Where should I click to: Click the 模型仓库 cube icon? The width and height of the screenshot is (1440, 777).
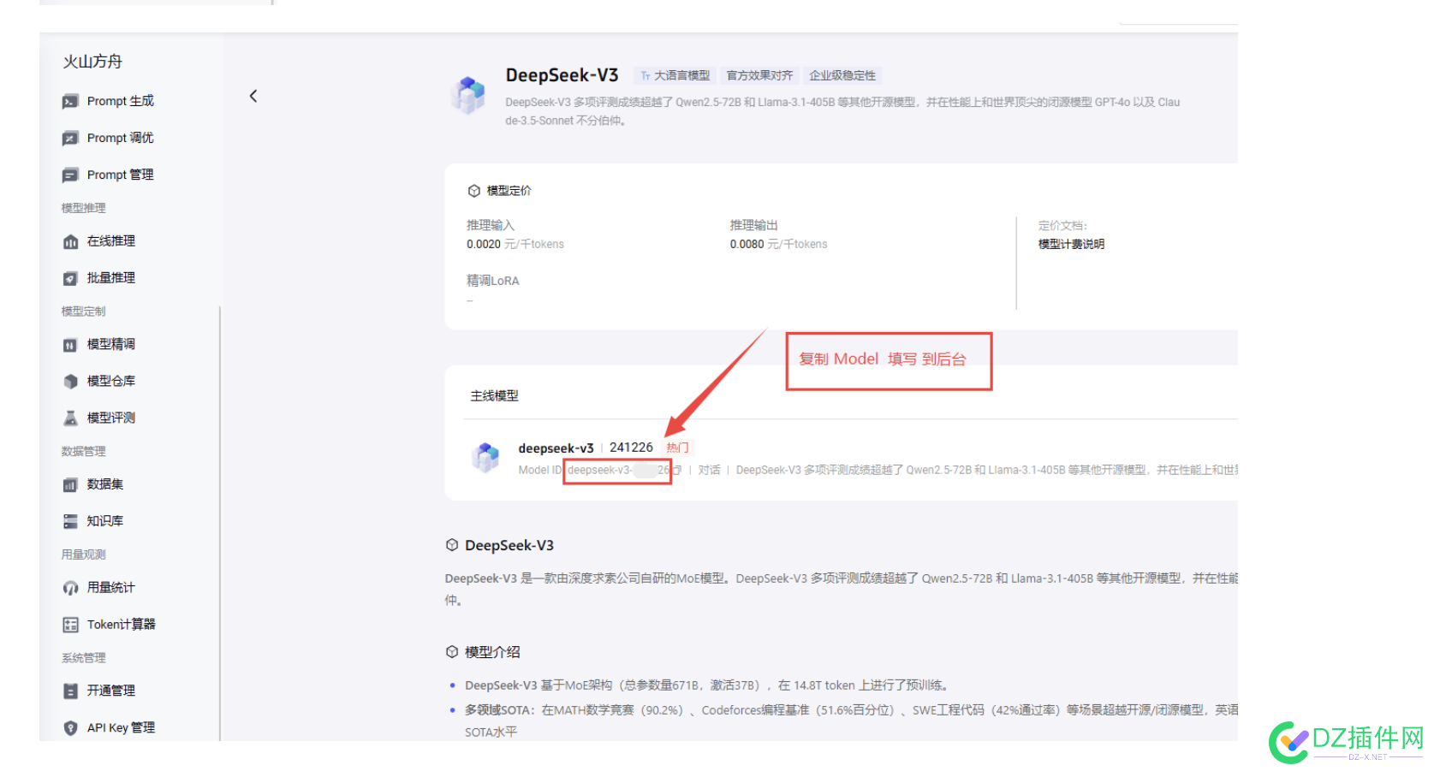pyautogui.click(x=70, y=382)
